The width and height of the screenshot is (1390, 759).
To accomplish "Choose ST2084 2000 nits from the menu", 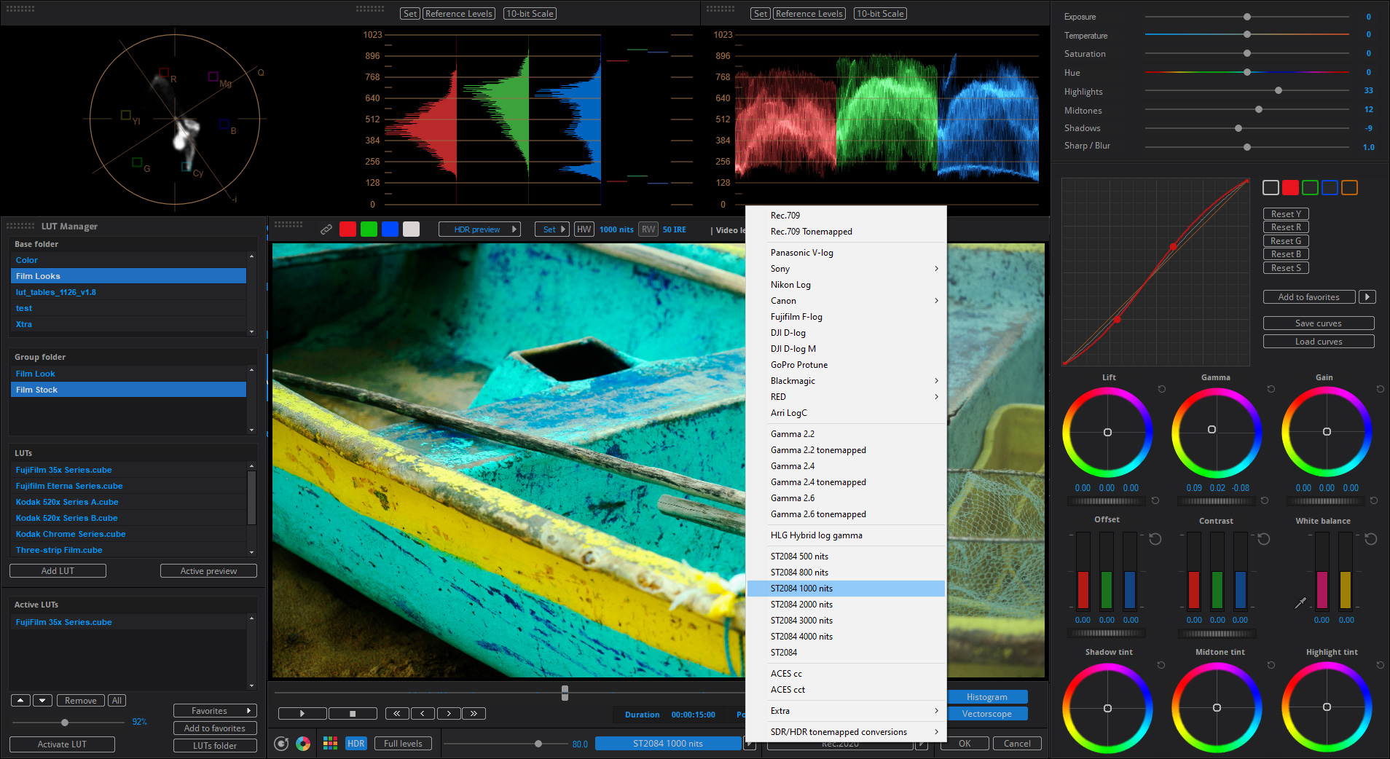I will [801, 605].
